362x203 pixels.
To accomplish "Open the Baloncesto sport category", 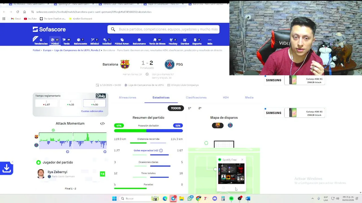I will tap(80, 41).
